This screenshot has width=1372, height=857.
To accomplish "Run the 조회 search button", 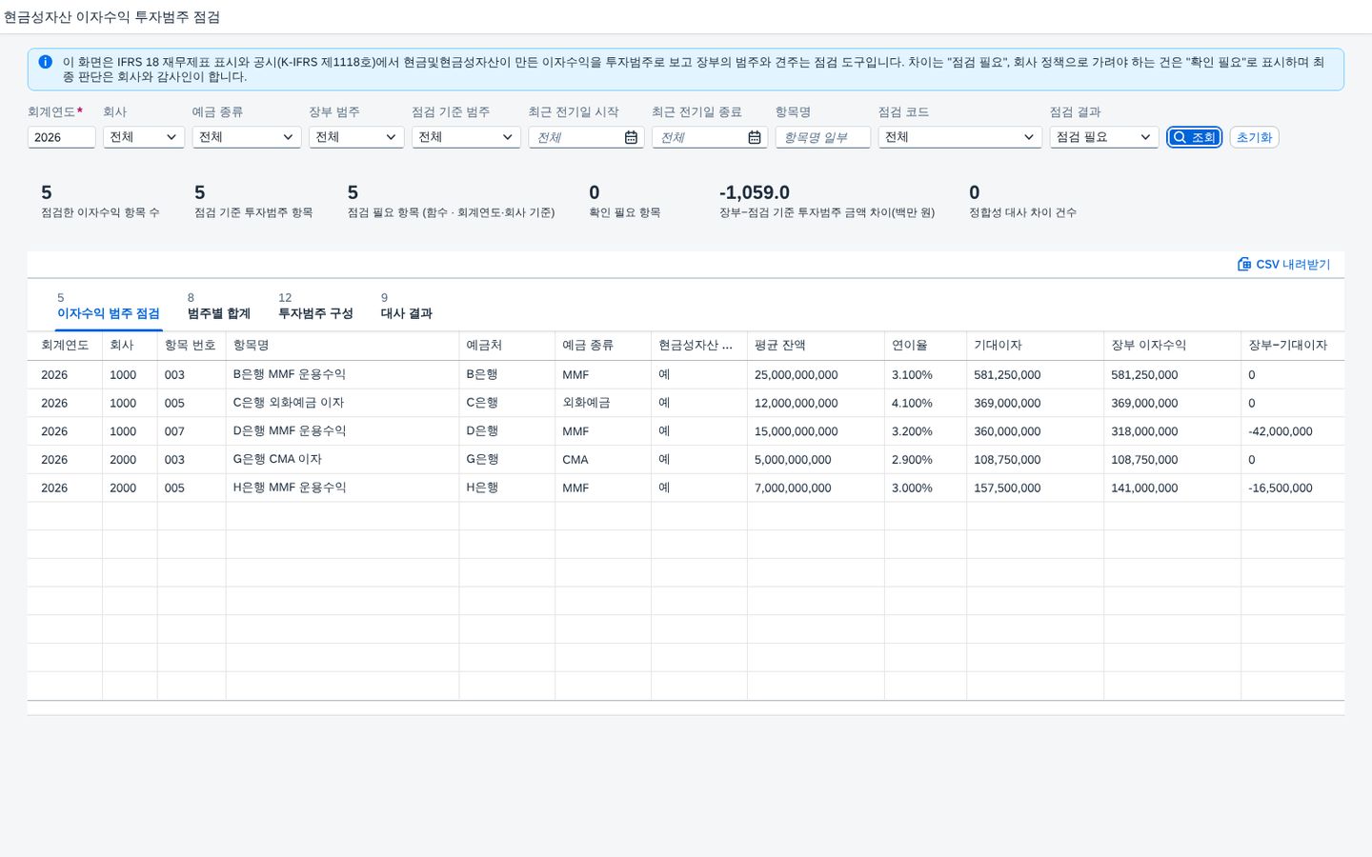I will coord(1194,137).
